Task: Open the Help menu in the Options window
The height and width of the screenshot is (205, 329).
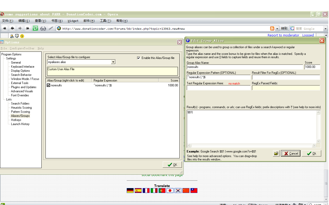Action: click(41, 48)
